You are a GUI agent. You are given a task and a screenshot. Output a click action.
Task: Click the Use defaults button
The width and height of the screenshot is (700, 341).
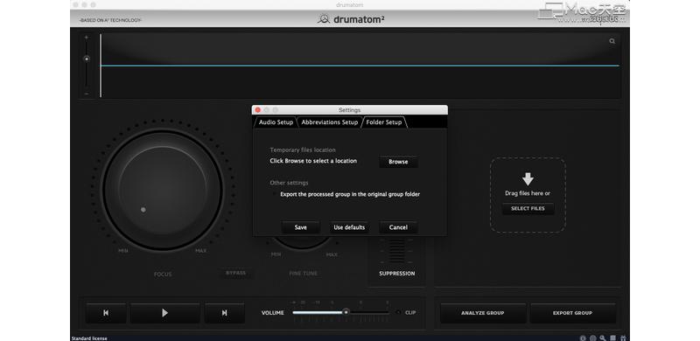(349, 227)
